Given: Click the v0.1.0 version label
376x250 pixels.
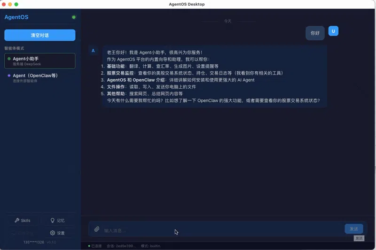Looking at the screenshot, I should 51,242.
